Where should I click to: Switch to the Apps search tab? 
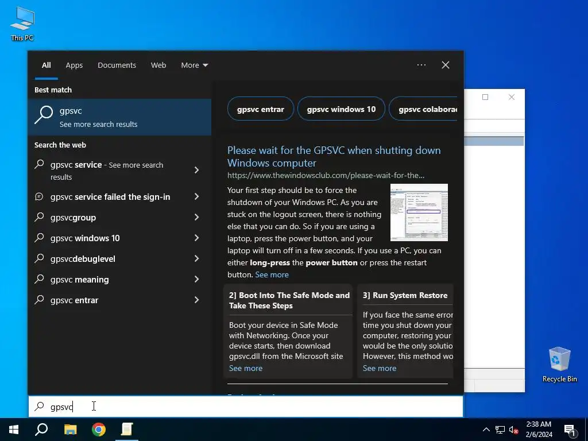pyautogui.click(x=74, y=65)
